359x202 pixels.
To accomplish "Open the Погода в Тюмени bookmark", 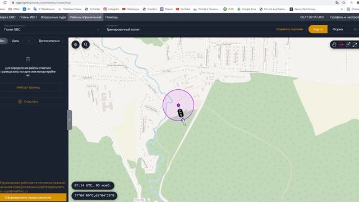I will click(x=206, y=9).
